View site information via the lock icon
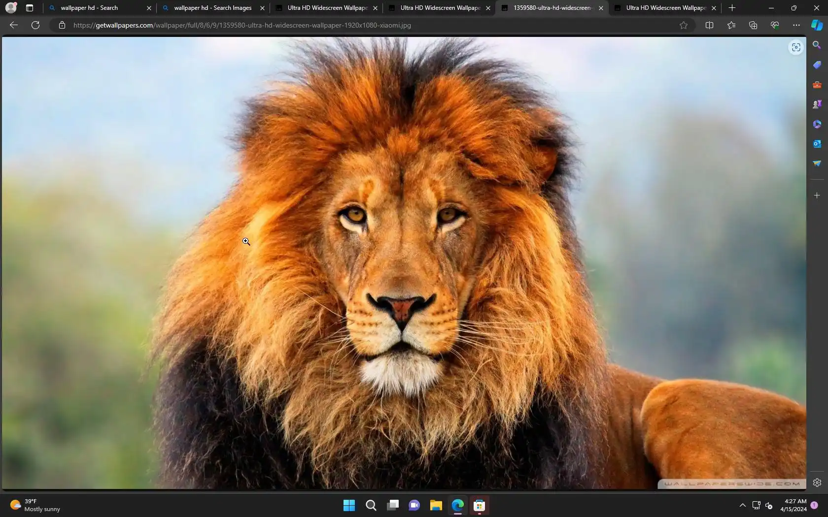This screenshot has height=517, width=828. [x=62, y=25]
